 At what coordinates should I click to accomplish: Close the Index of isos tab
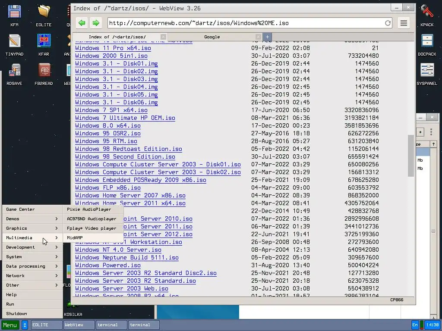163,37
